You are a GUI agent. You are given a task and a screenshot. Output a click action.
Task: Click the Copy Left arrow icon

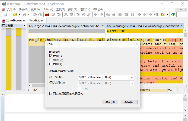(102, 14)
